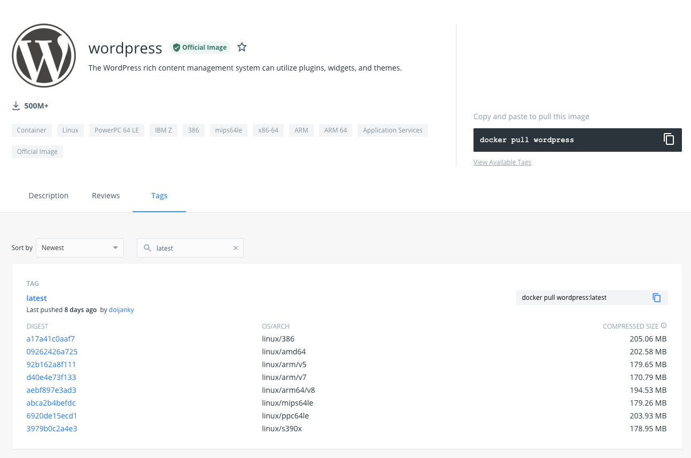Click the linux/s390x arch entry
Viewport: 691px width, 458px height.
point(282,429)
